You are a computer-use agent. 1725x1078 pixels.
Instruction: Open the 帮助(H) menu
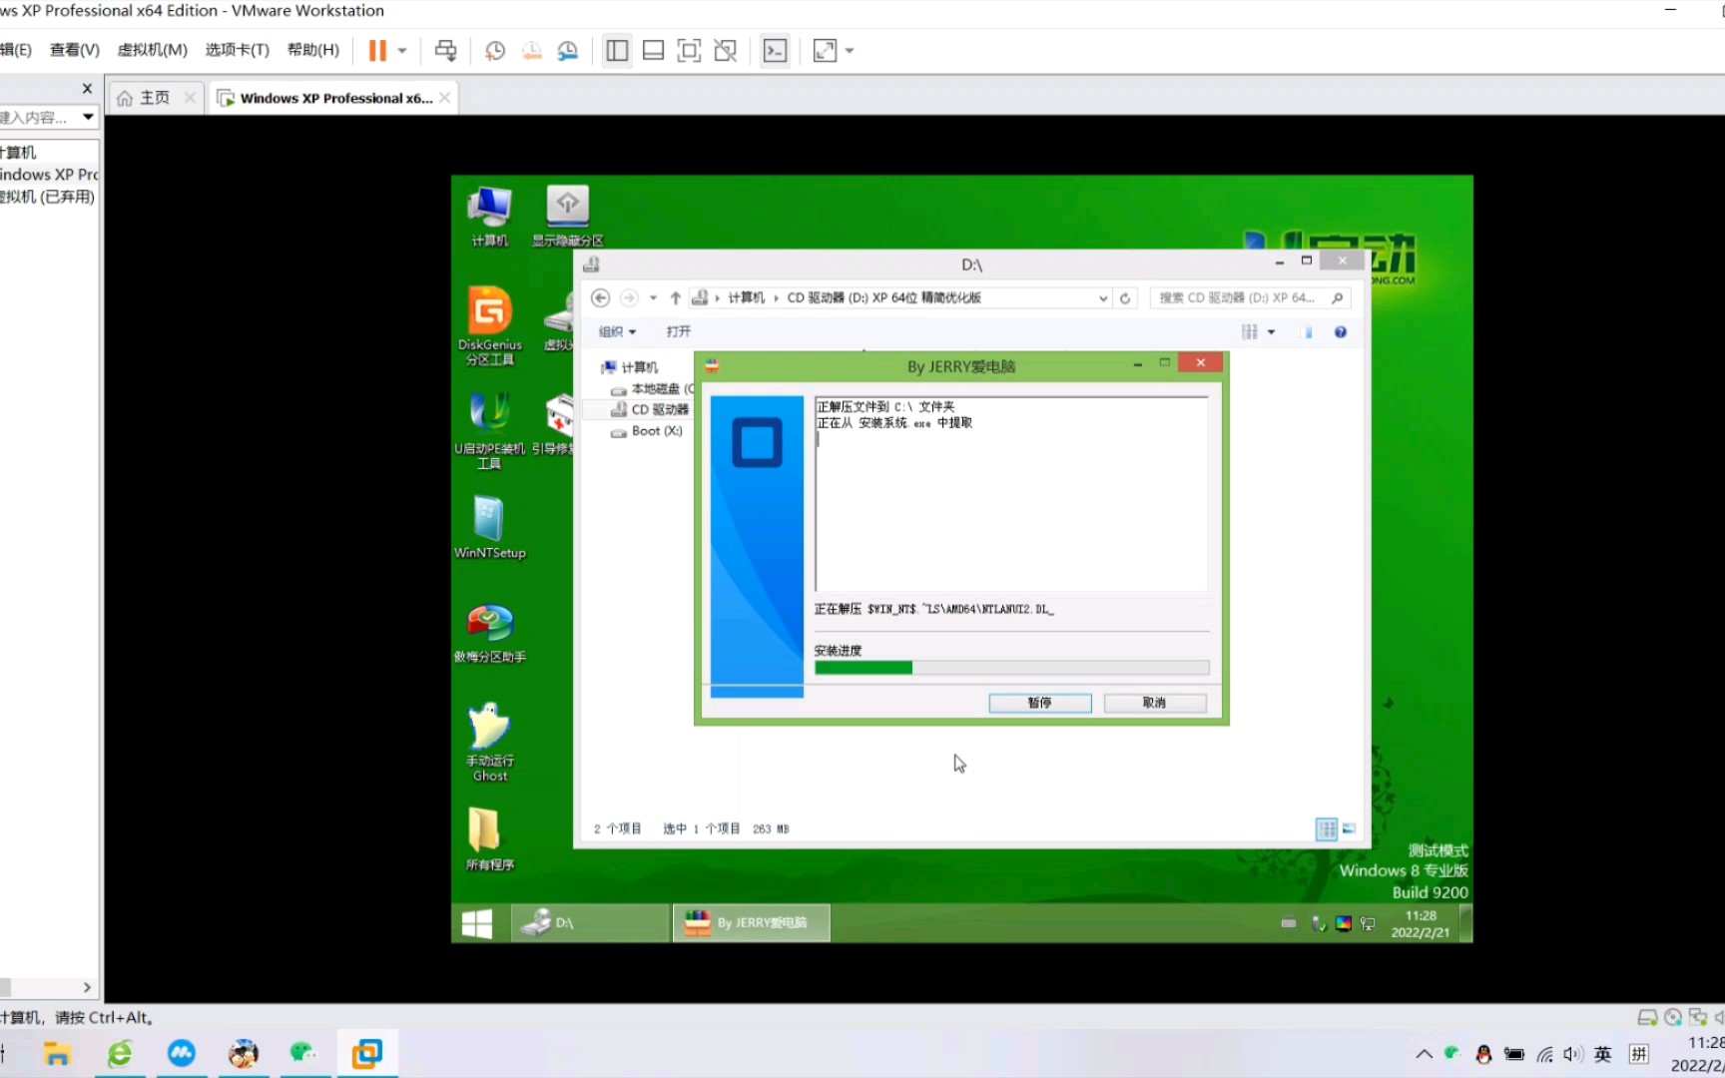click(312, 50)
